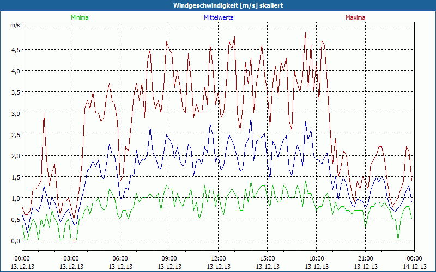This screenshot has width=436, height=272.
Task: Click the 09:00 time axis label
Action: point(169,259)
